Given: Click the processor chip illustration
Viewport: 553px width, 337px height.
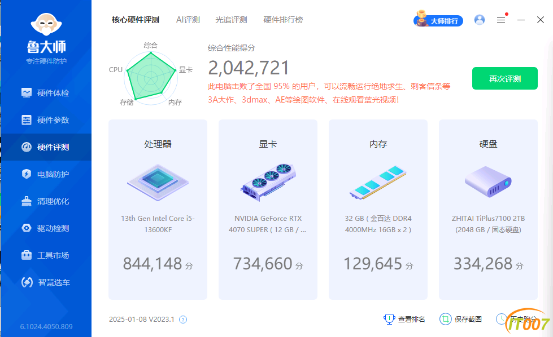Looking at the screenshot, I should [158, 182].
